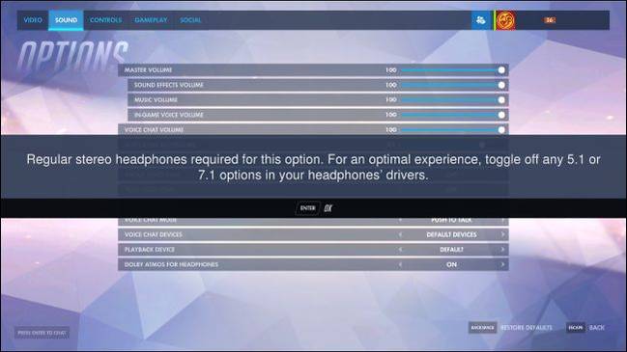Adjust the Sound Effects Volume slider
The width and height of the screenshot is (627, 352).
tap(453, 85)
